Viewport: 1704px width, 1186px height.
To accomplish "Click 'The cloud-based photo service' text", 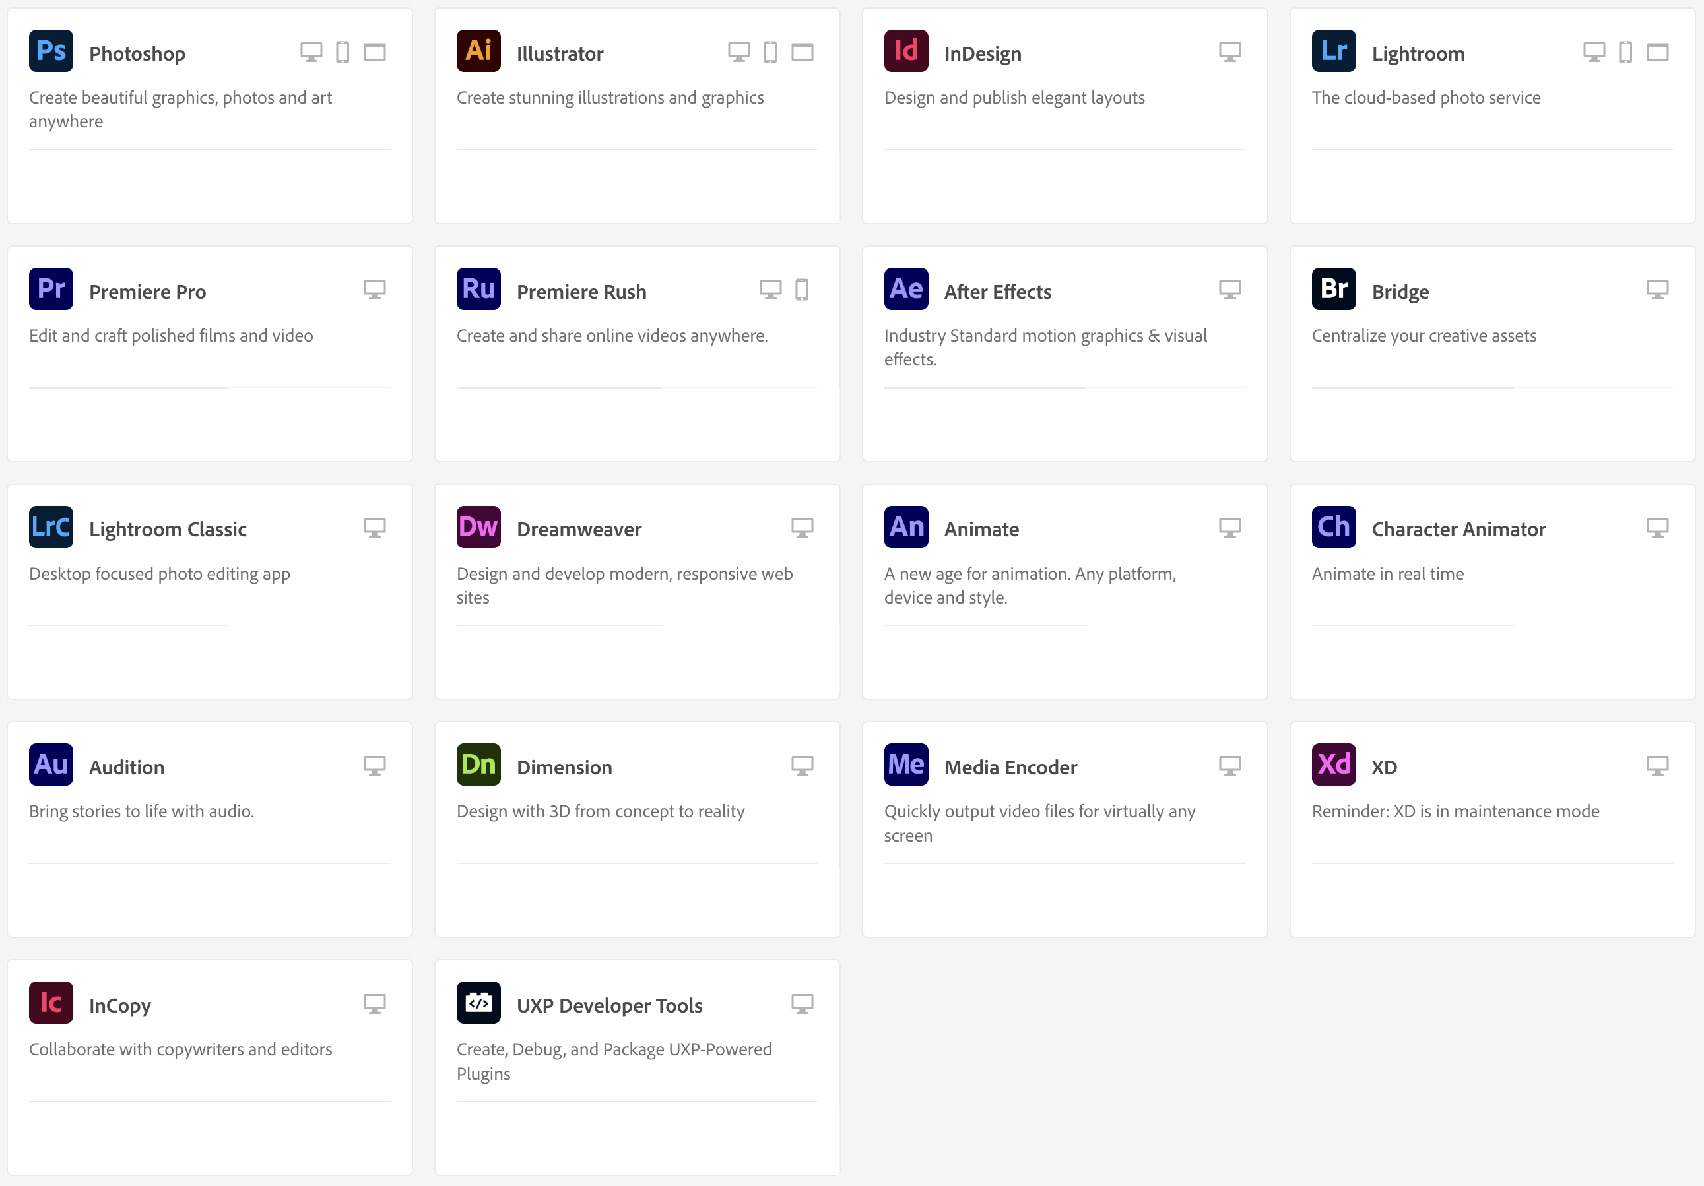I will 1425,98.
